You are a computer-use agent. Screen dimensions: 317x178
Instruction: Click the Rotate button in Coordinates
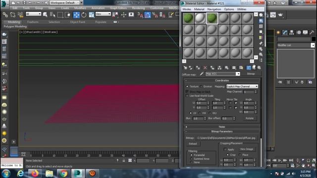(x=250, y=118)
